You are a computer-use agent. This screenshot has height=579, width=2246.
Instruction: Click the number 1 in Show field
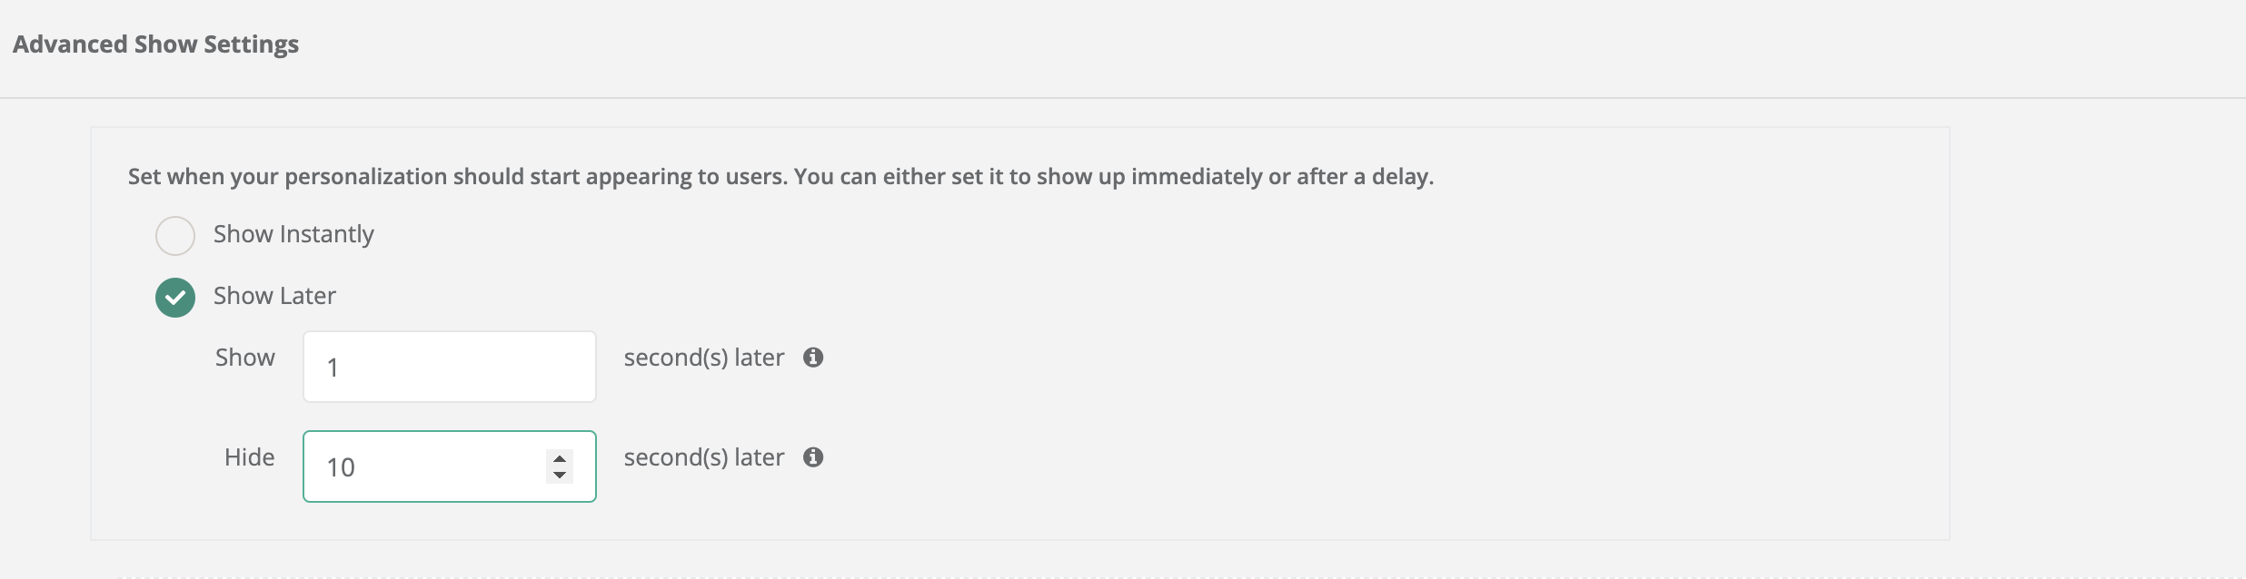333,368
